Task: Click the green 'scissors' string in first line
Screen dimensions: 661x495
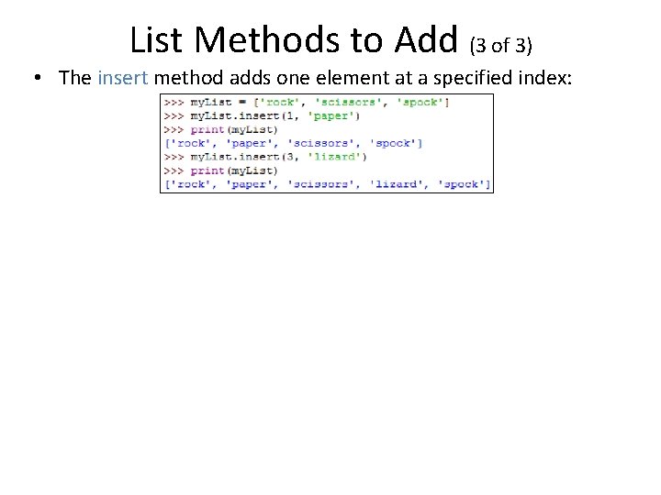Action: [x=348, y=103]
